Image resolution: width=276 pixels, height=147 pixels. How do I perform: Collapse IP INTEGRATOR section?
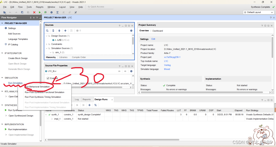[x=2, y=53]
